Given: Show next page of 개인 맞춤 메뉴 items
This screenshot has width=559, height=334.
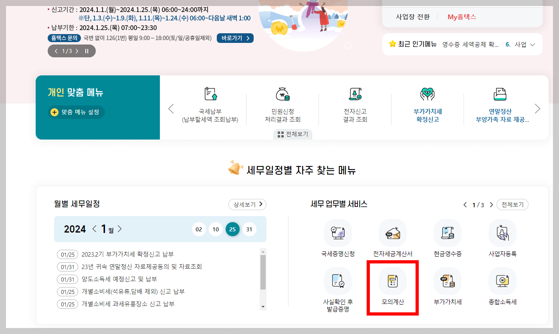Looking at the screenshot, I should (537, 108).
